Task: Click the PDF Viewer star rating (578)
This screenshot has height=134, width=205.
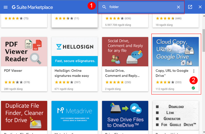Action: [x=17, y=82]
